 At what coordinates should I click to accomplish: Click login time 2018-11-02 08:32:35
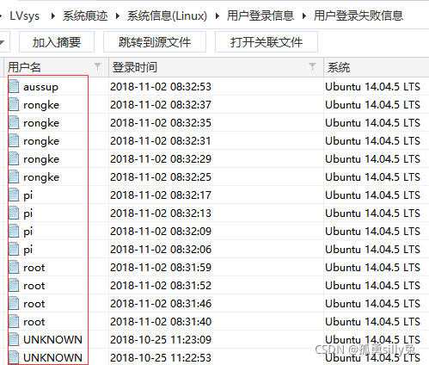coord(161,123)
